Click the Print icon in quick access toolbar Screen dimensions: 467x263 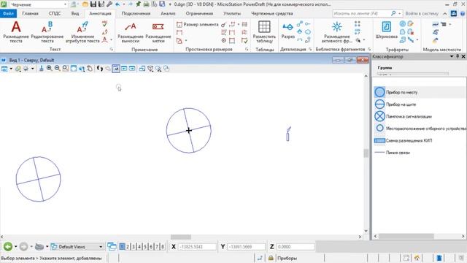(x=146, y=4)
